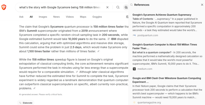Open the AI answer sparkle icon
Screen dimensions: 205x105
(126, 7)
